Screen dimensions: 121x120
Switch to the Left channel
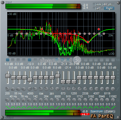pos(98,8)
